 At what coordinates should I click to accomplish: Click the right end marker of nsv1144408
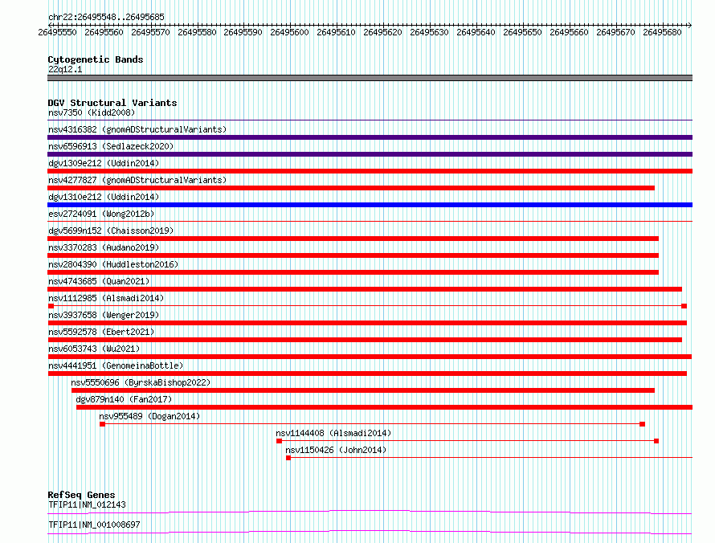[x=656, y=441]
